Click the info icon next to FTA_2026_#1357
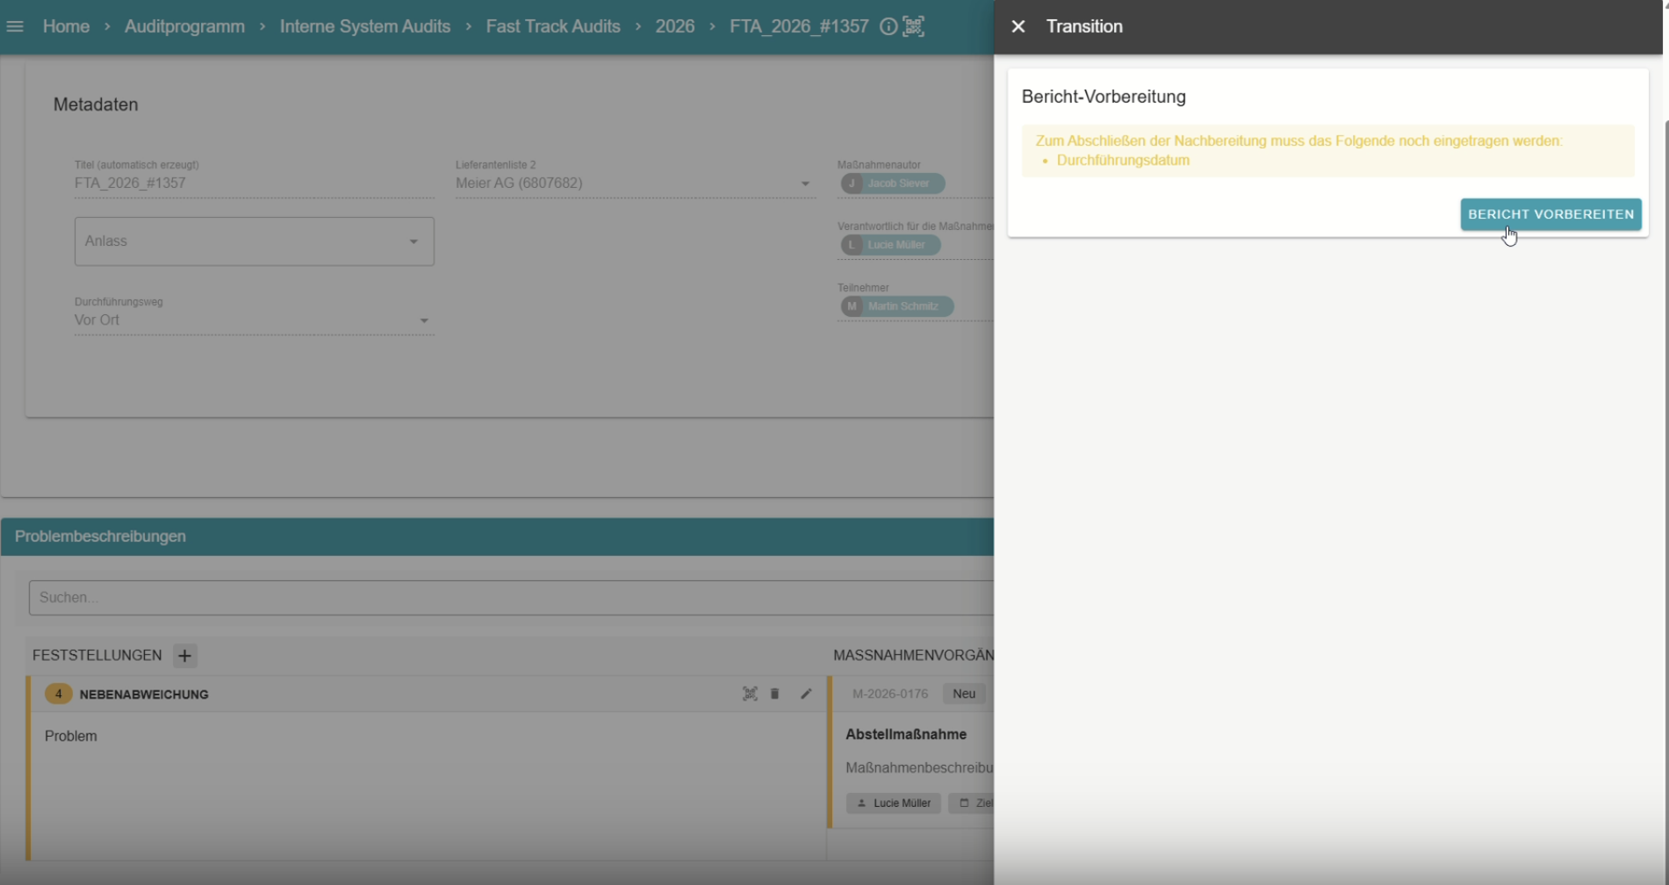The width and height of the screenshot is (1669, 885). pos(888,26)
